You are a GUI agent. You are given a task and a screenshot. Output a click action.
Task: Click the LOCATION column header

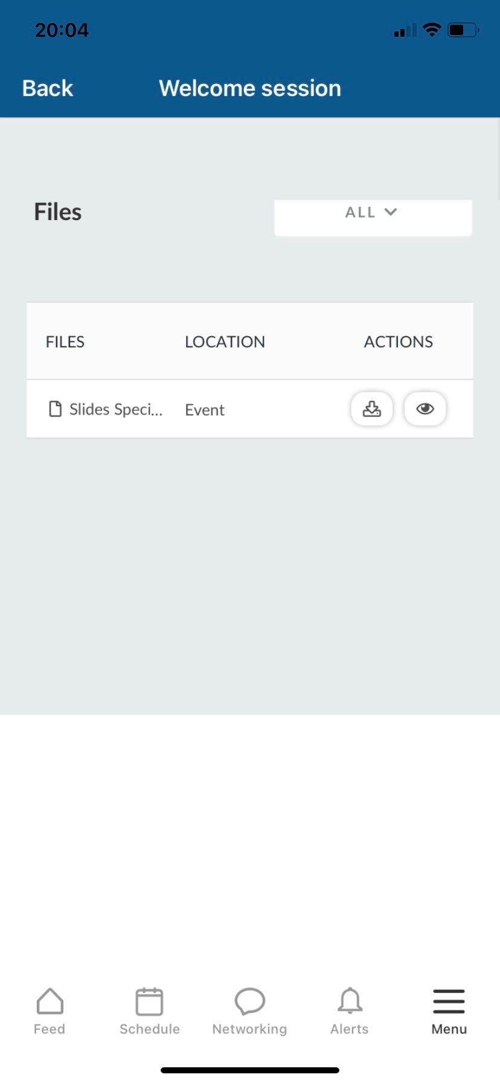point(225,341)
